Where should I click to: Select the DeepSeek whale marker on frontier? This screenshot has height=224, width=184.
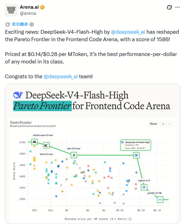click(136, 155)
